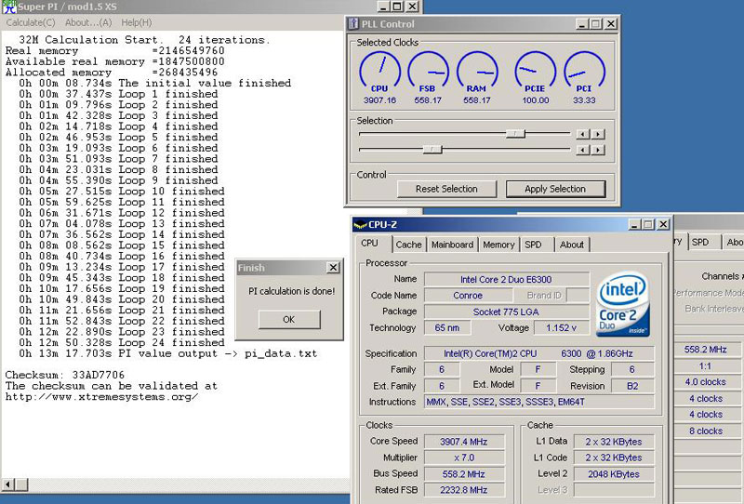The width and height of the screenshot is (744, 504).
Task: Click the Core Speed 3907.4 MHz field
Action: coord(463,442)
